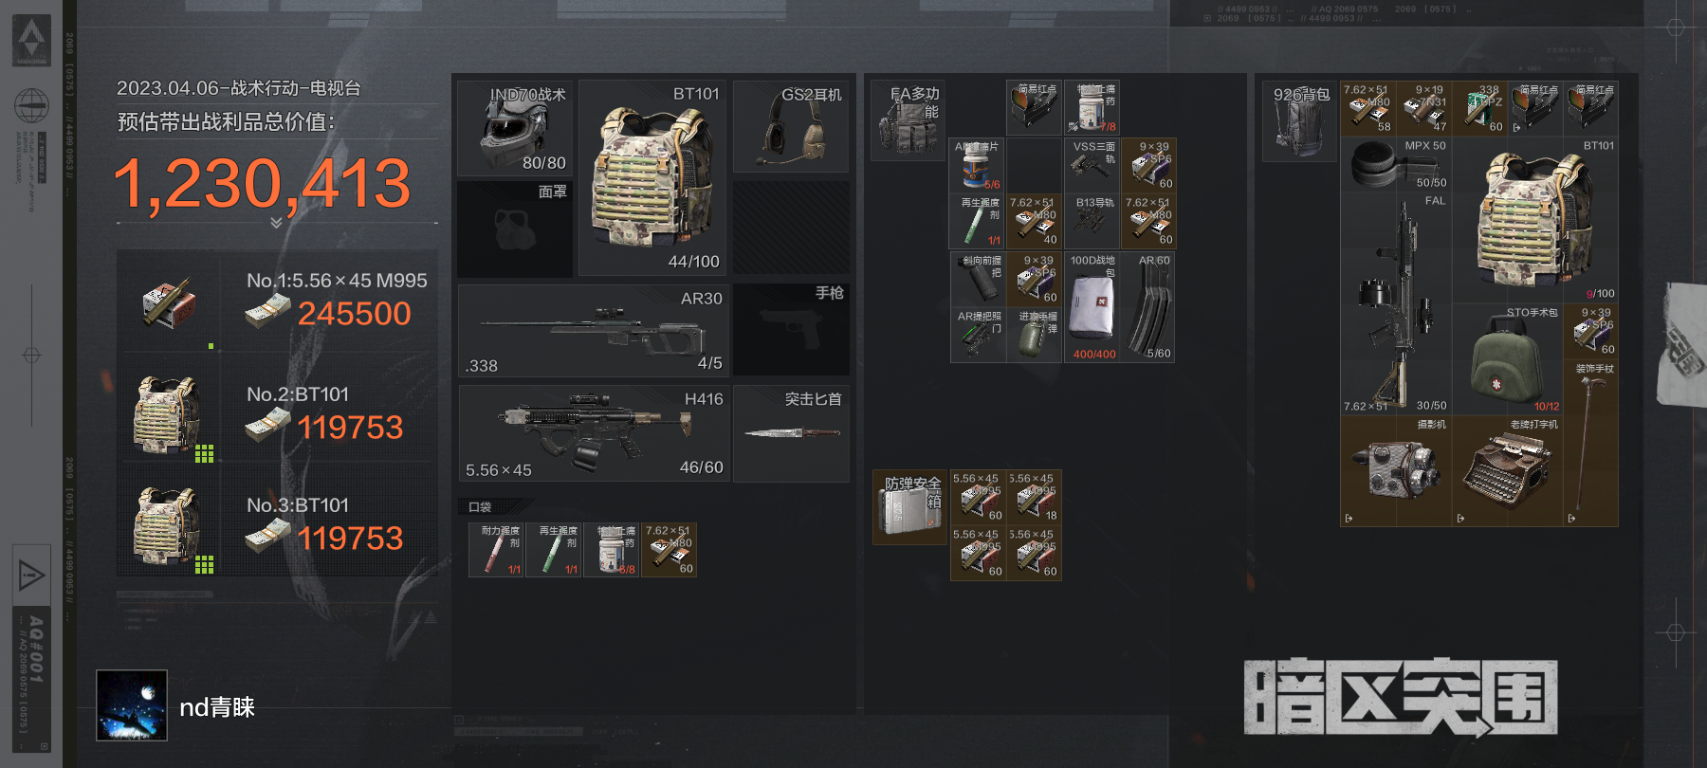Select 简易红点 sight inside the chest rig
This screenshot has width=1707, height=768.
[1034, 107]
